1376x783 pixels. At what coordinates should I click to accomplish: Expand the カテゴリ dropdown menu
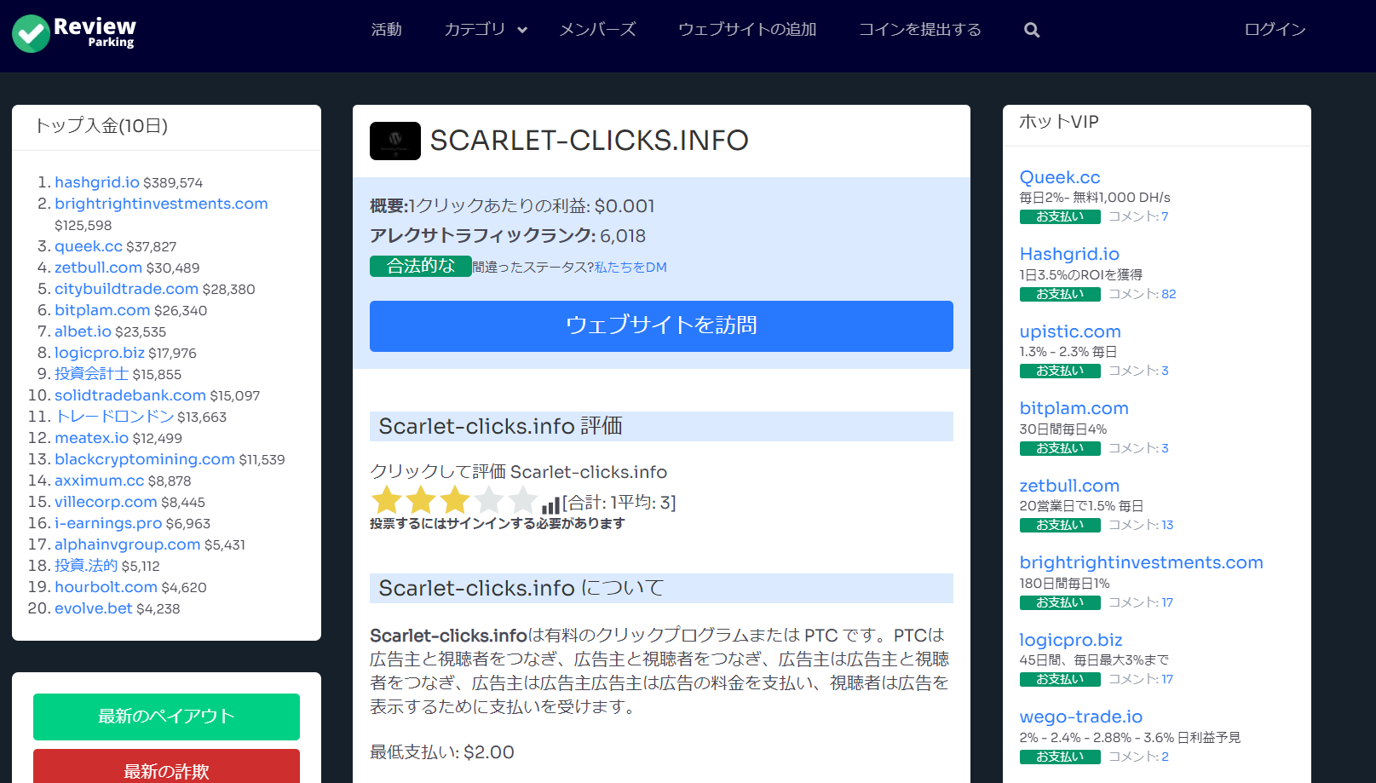click(486, 30)
